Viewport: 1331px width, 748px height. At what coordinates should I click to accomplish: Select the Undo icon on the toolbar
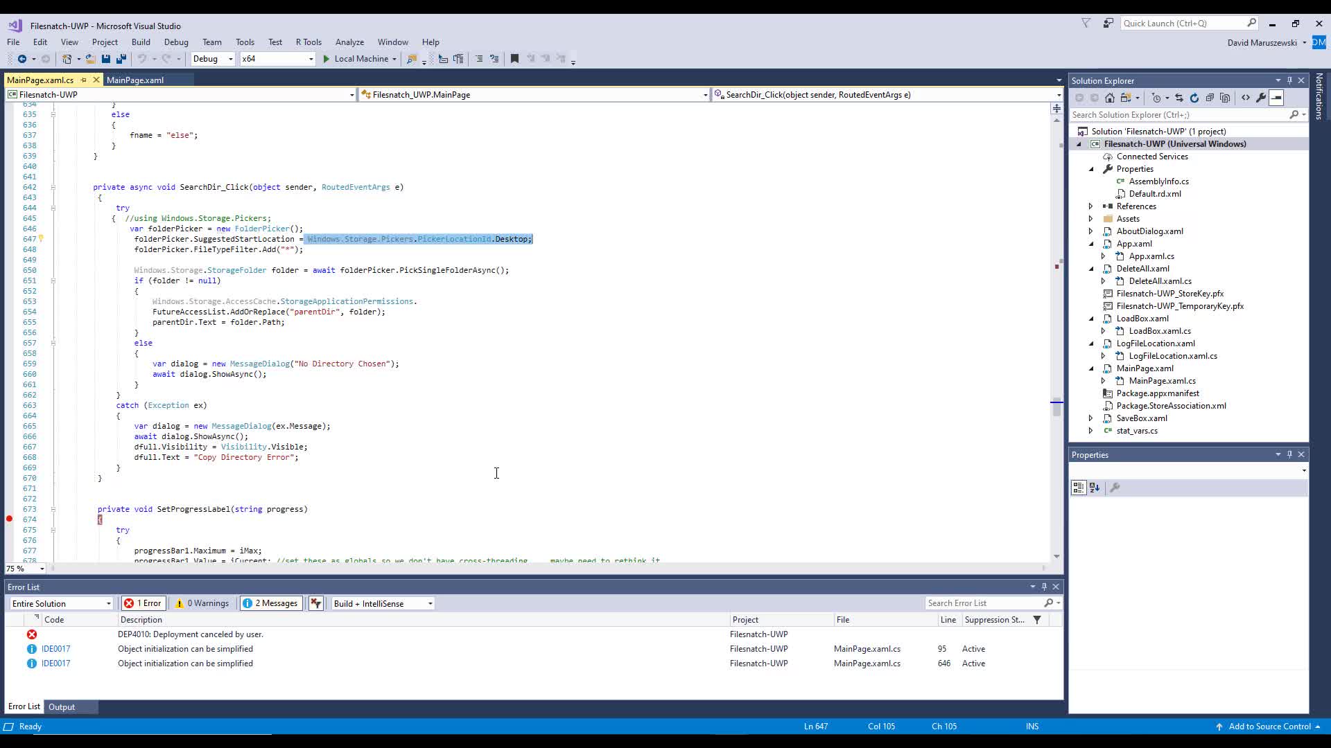[142, 59]
